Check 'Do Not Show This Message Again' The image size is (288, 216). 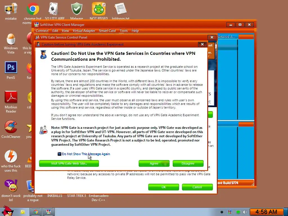[59, 154]
